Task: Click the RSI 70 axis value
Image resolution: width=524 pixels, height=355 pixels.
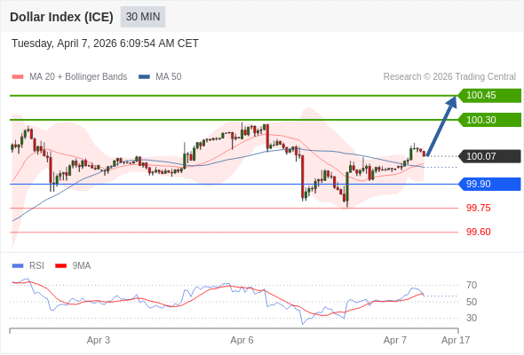Action: tap(472, 285)
